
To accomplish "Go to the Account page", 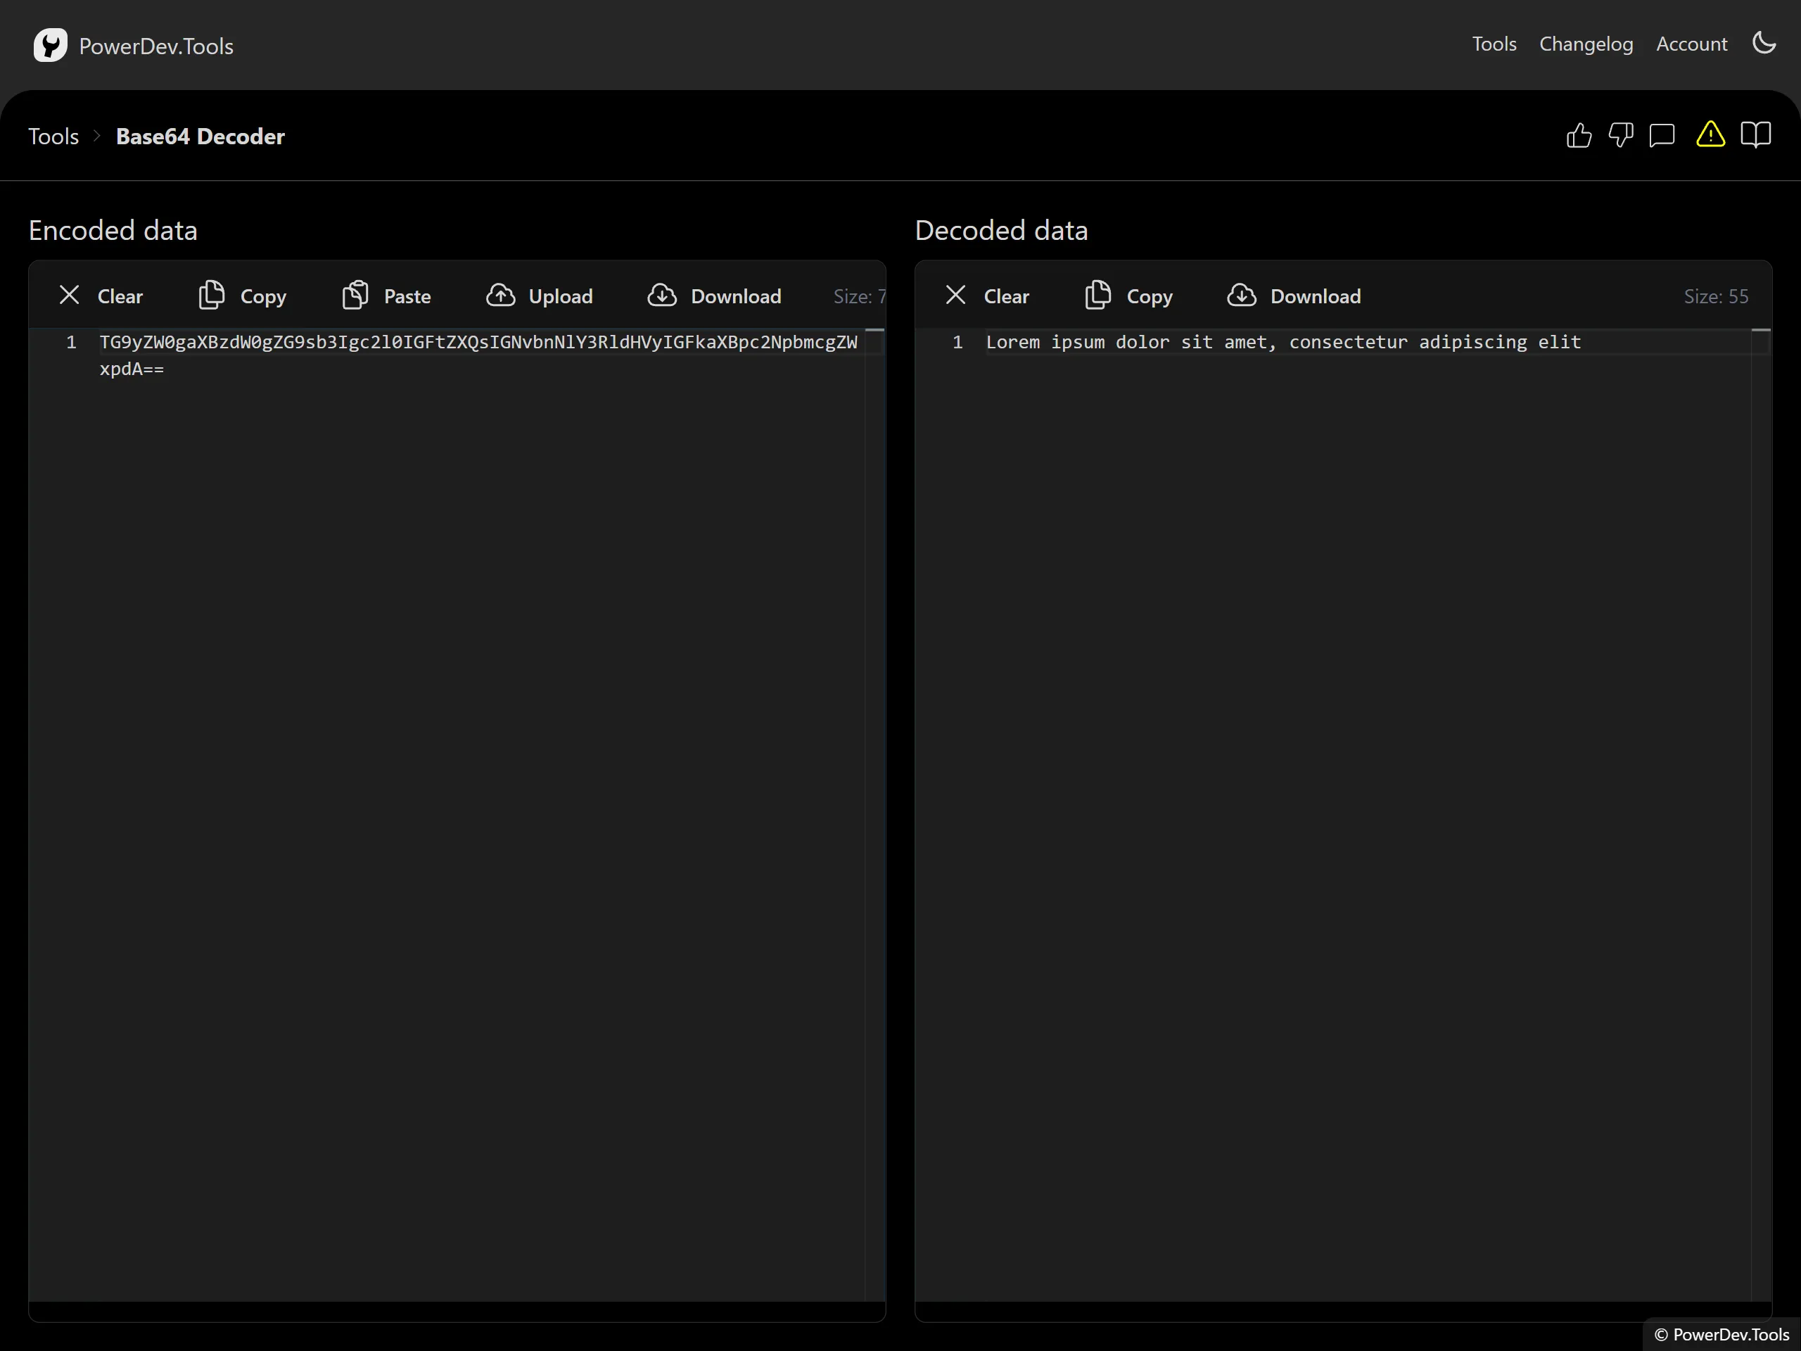I will click(1691, 44).
